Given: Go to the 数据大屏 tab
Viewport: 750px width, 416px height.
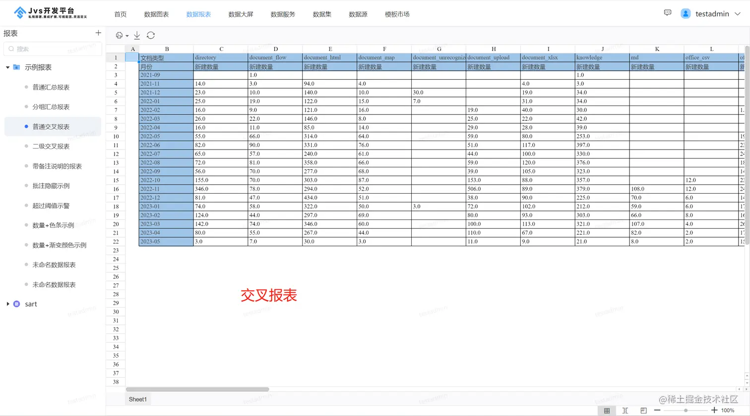Looking at the screenshot, I should [241, 14].
